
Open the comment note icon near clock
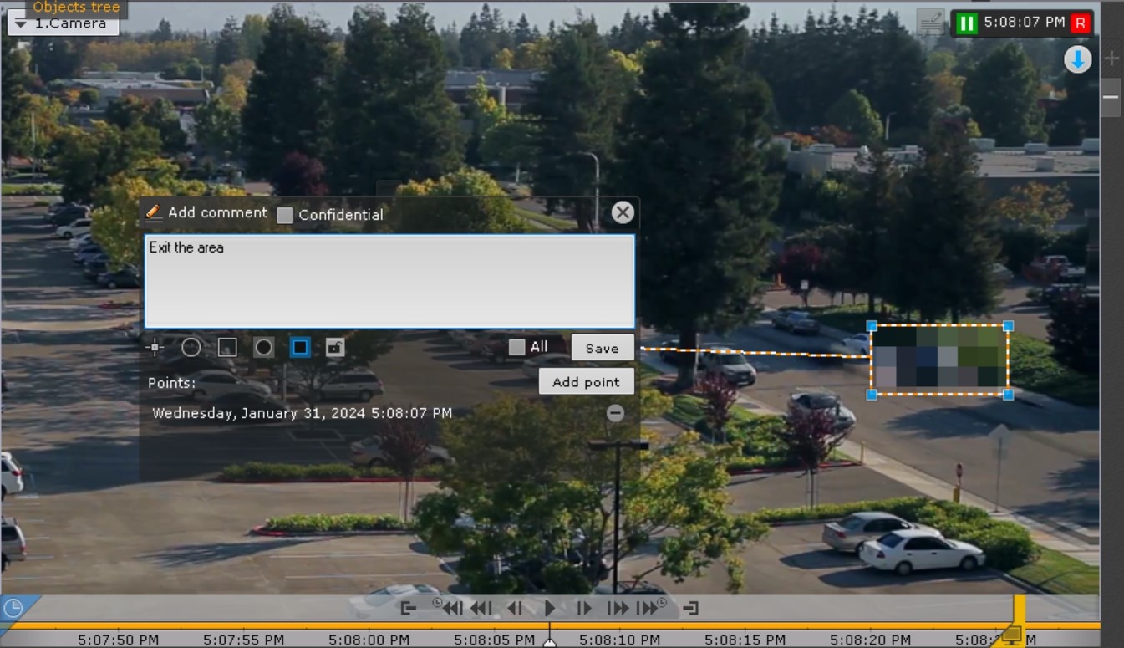pyautogui.click(x=930, y=23)
